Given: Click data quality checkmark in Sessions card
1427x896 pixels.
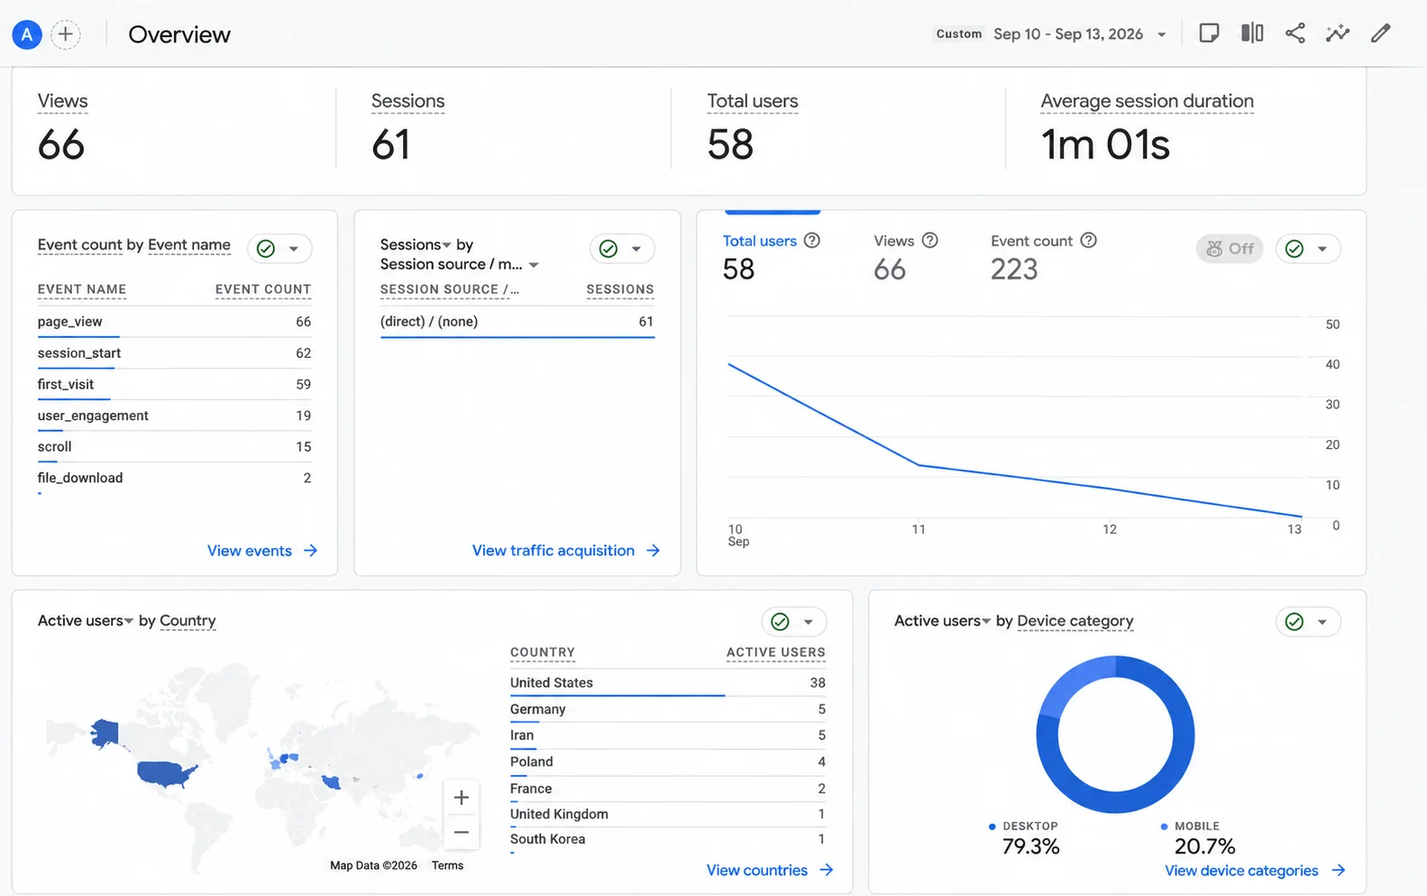Looking at the screenshot, I should pyautogui.click(x=608, y=249).
